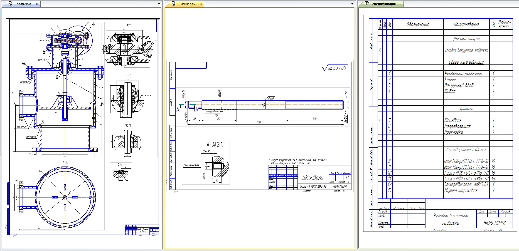Close the задвижка tab

(37, 4)
